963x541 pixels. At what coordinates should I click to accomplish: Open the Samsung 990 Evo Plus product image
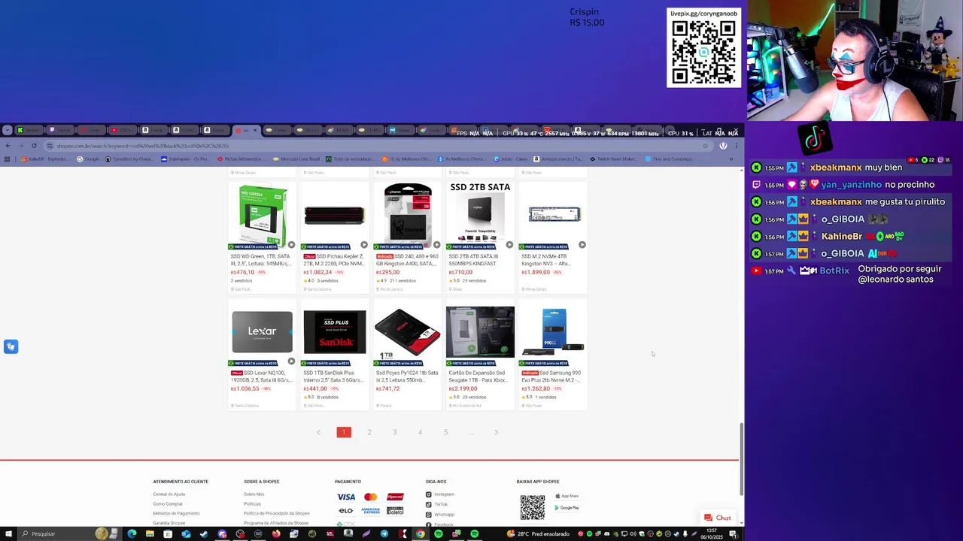pos(553,332)
